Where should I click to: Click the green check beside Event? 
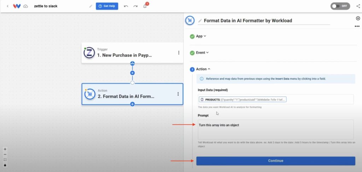pos(192,53)
